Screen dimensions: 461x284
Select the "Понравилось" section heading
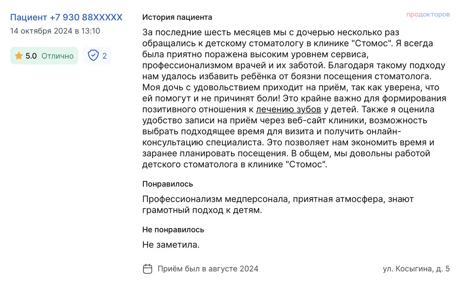coord(168,184)
